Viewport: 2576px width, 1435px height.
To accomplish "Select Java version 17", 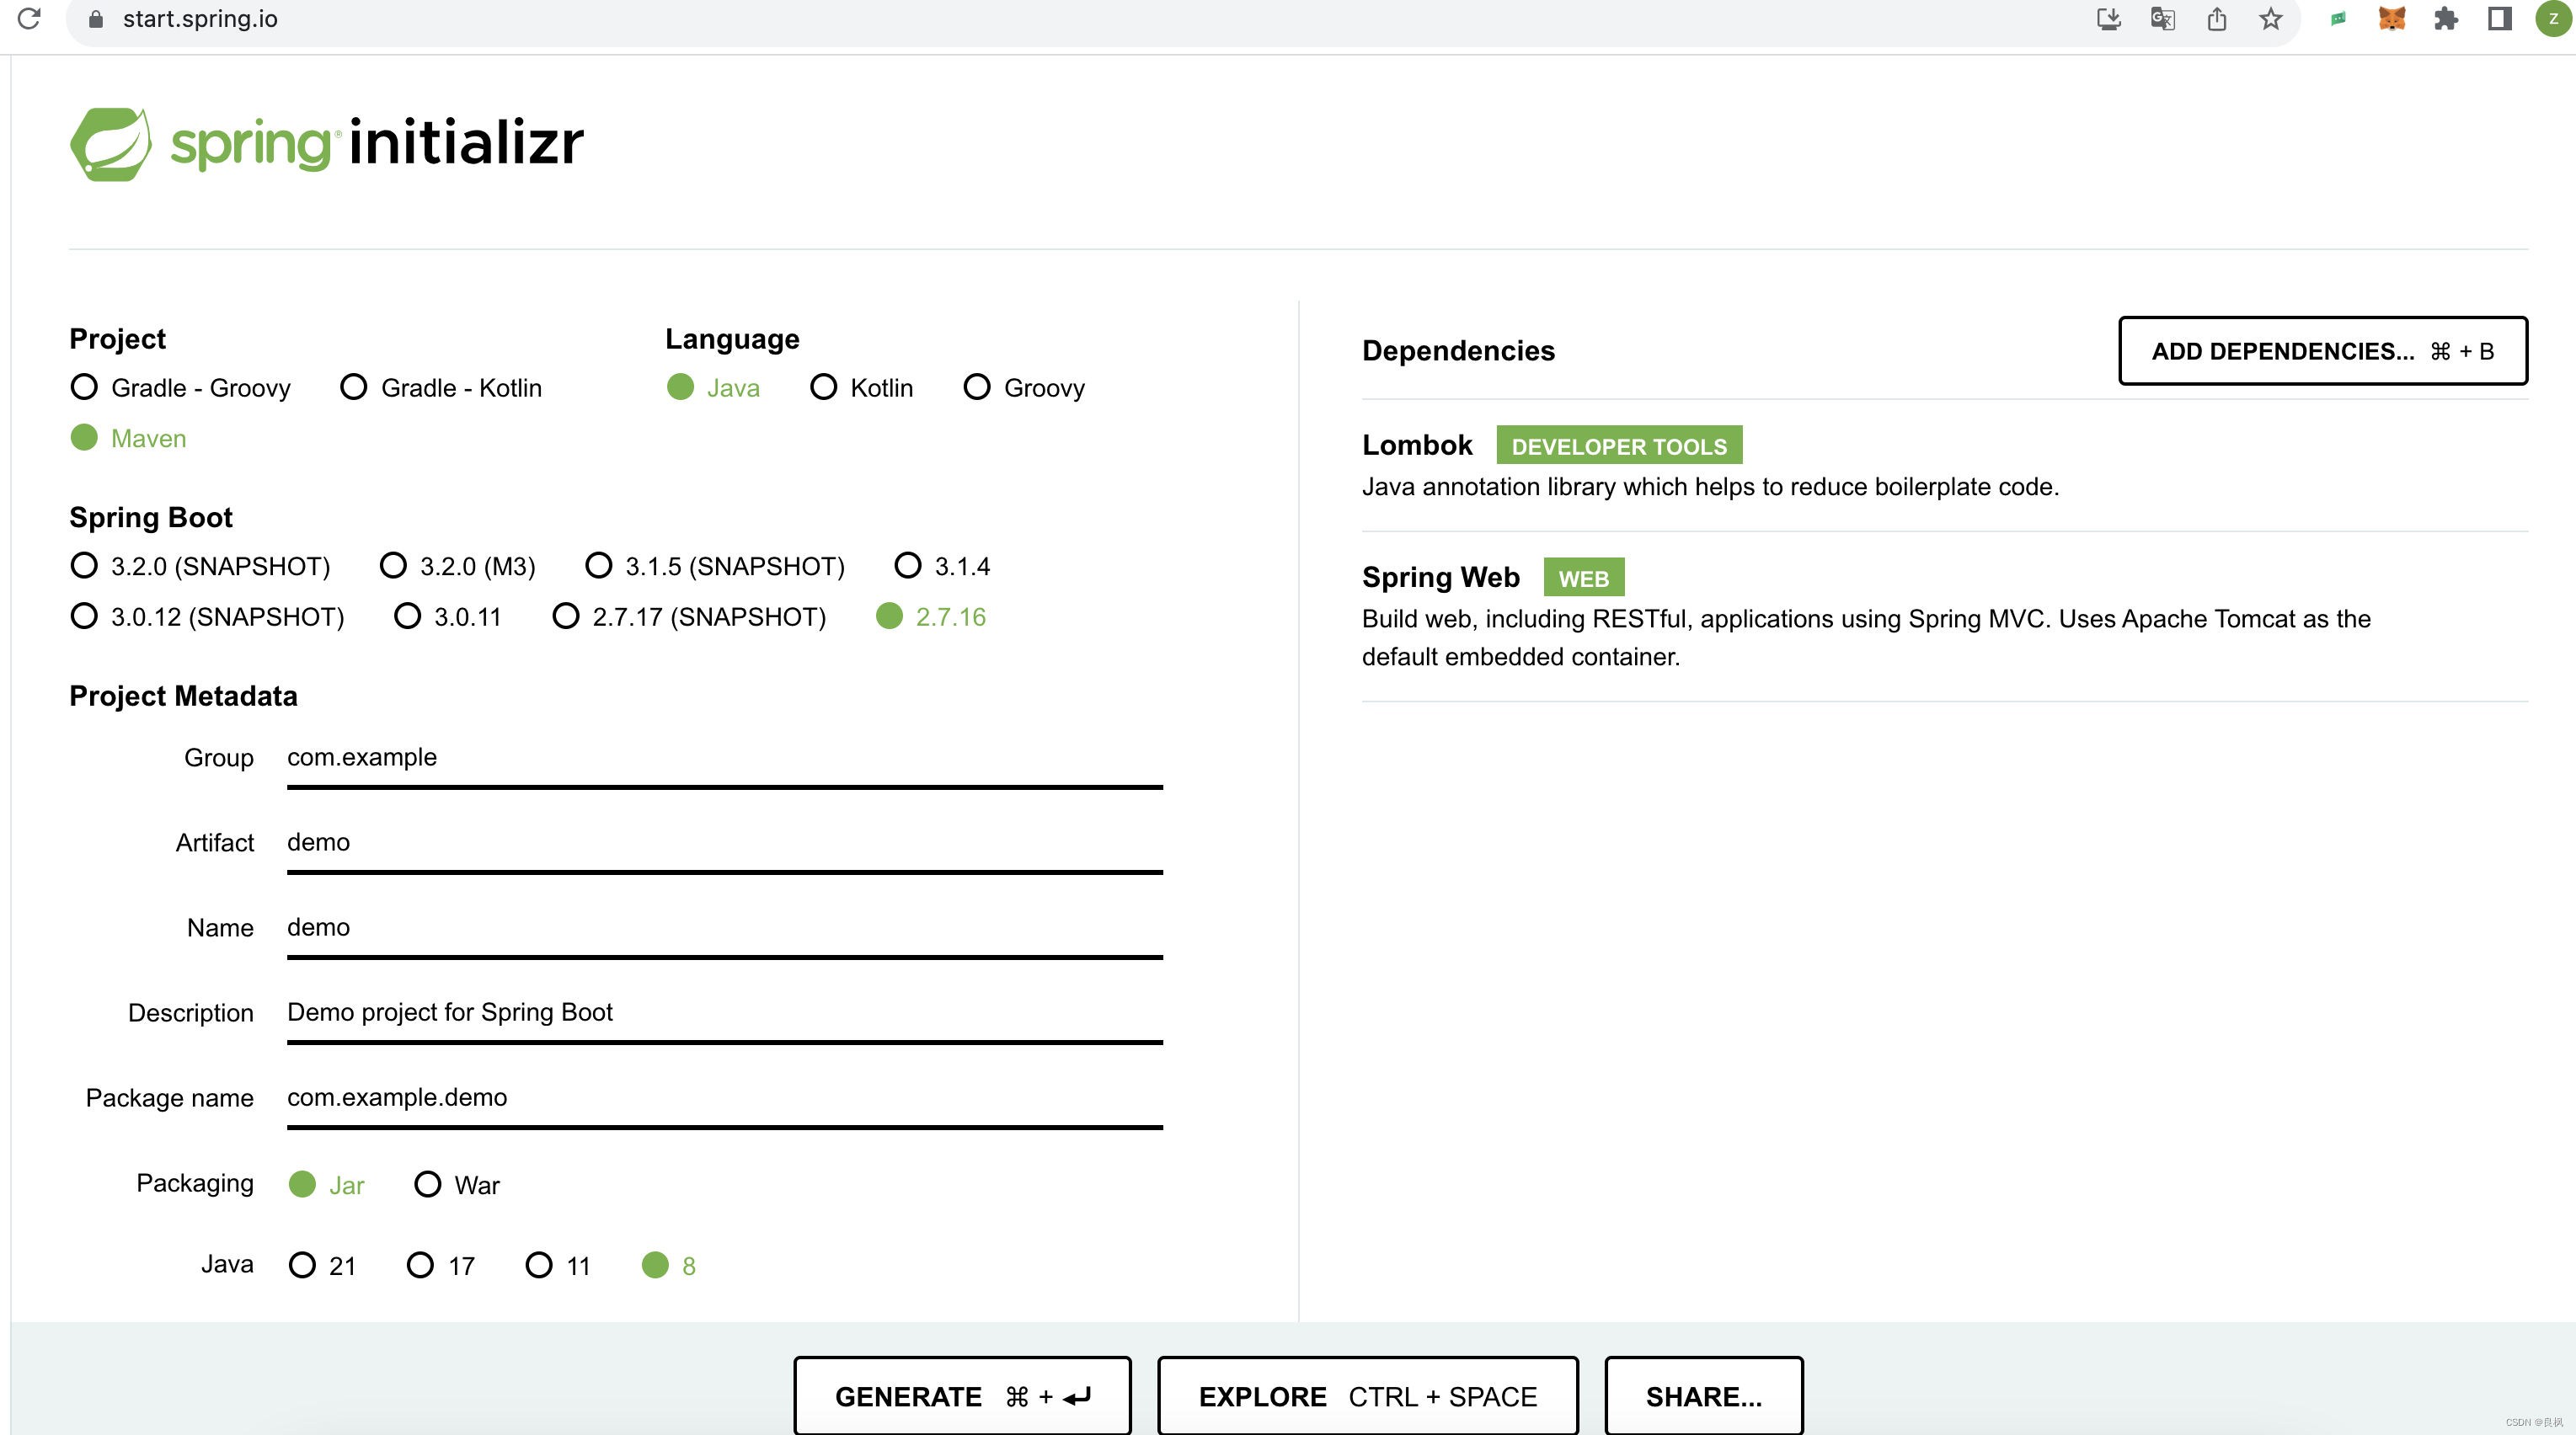I will (420, 1265).
